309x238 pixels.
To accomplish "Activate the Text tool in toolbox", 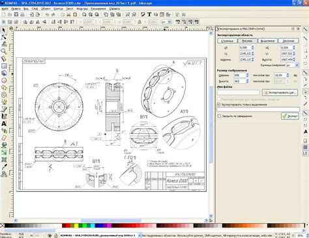I will point(4,124).
